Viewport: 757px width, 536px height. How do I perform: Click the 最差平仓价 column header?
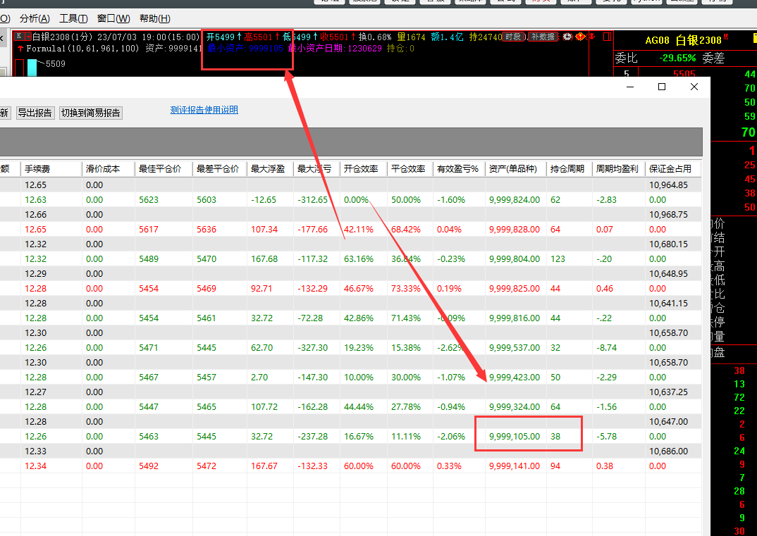point(220,169)
